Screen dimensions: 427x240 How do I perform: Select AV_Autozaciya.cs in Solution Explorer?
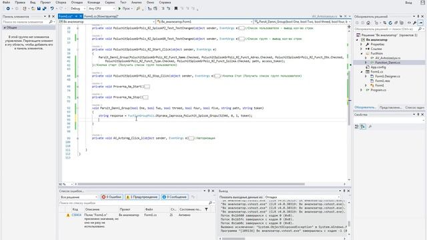388,58
